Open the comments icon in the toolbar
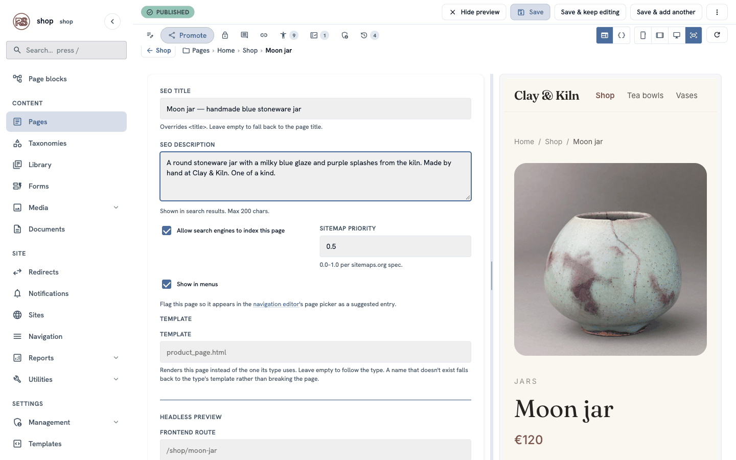 [244, 35]
